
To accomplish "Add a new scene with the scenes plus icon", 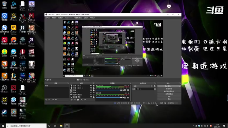I will [x=46, y=100].
